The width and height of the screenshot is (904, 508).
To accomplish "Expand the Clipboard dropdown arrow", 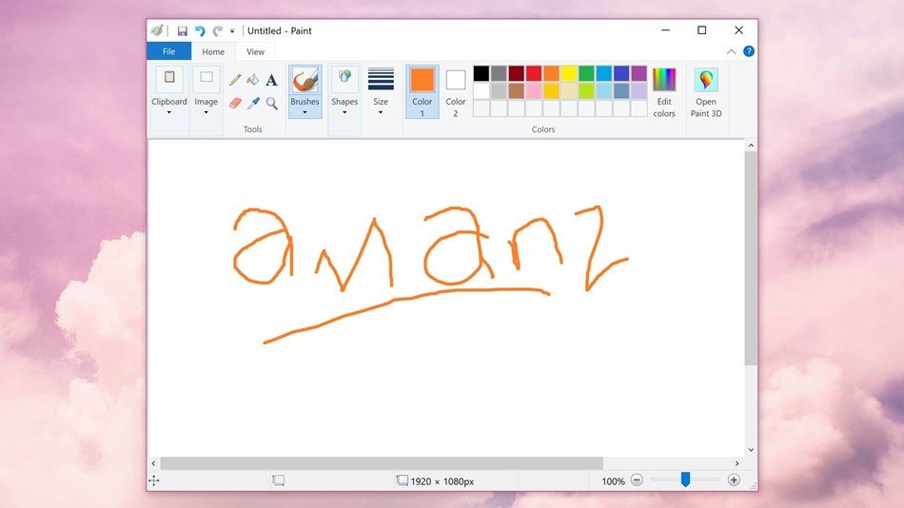I will pyautogui.click(x=169, y=112).
